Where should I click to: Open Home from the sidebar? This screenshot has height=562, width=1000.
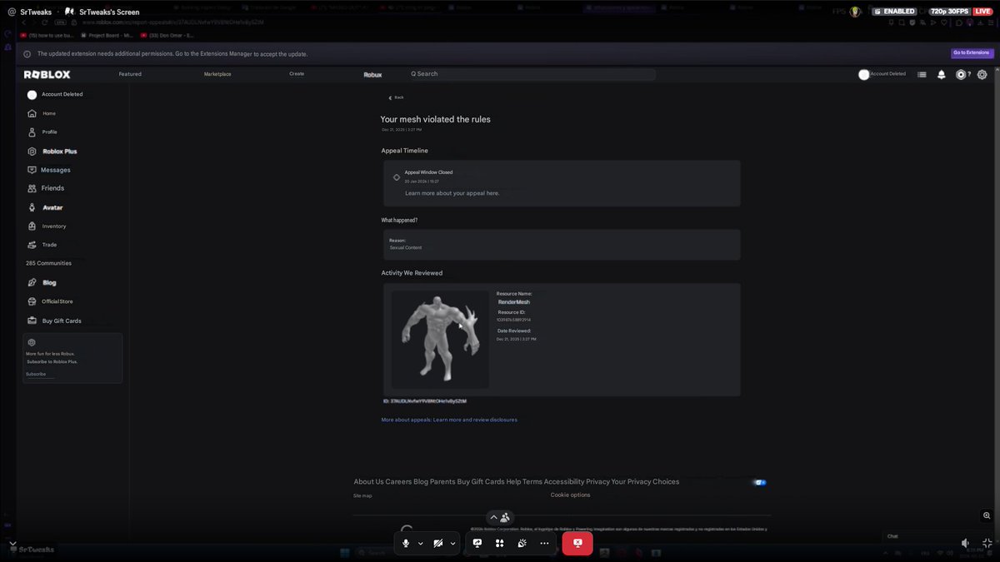[42, 113]
